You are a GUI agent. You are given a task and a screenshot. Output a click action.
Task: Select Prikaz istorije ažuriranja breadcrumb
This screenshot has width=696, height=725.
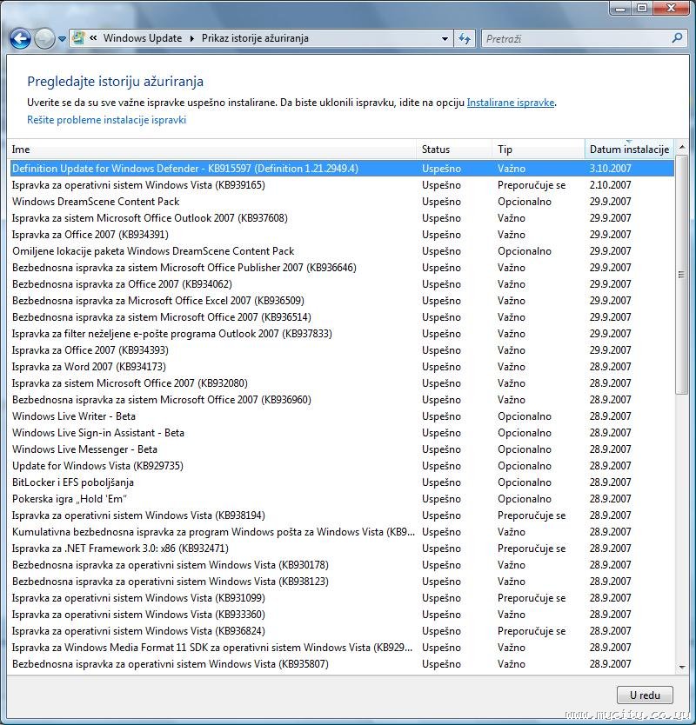tap(255, 38)
